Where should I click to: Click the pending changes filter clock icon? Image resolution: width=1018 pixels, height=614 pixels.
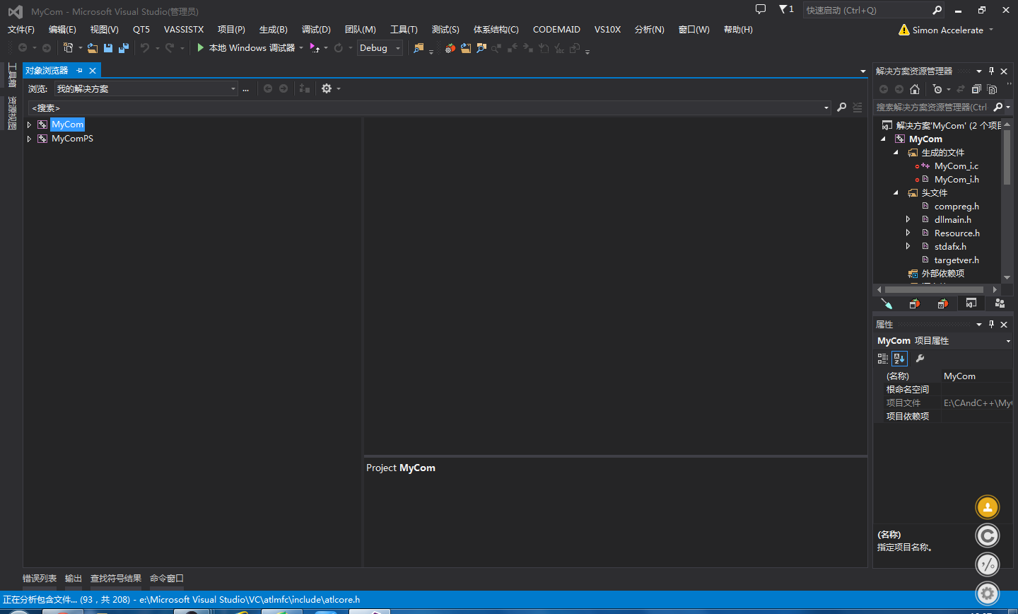click(x=937, y=89)
